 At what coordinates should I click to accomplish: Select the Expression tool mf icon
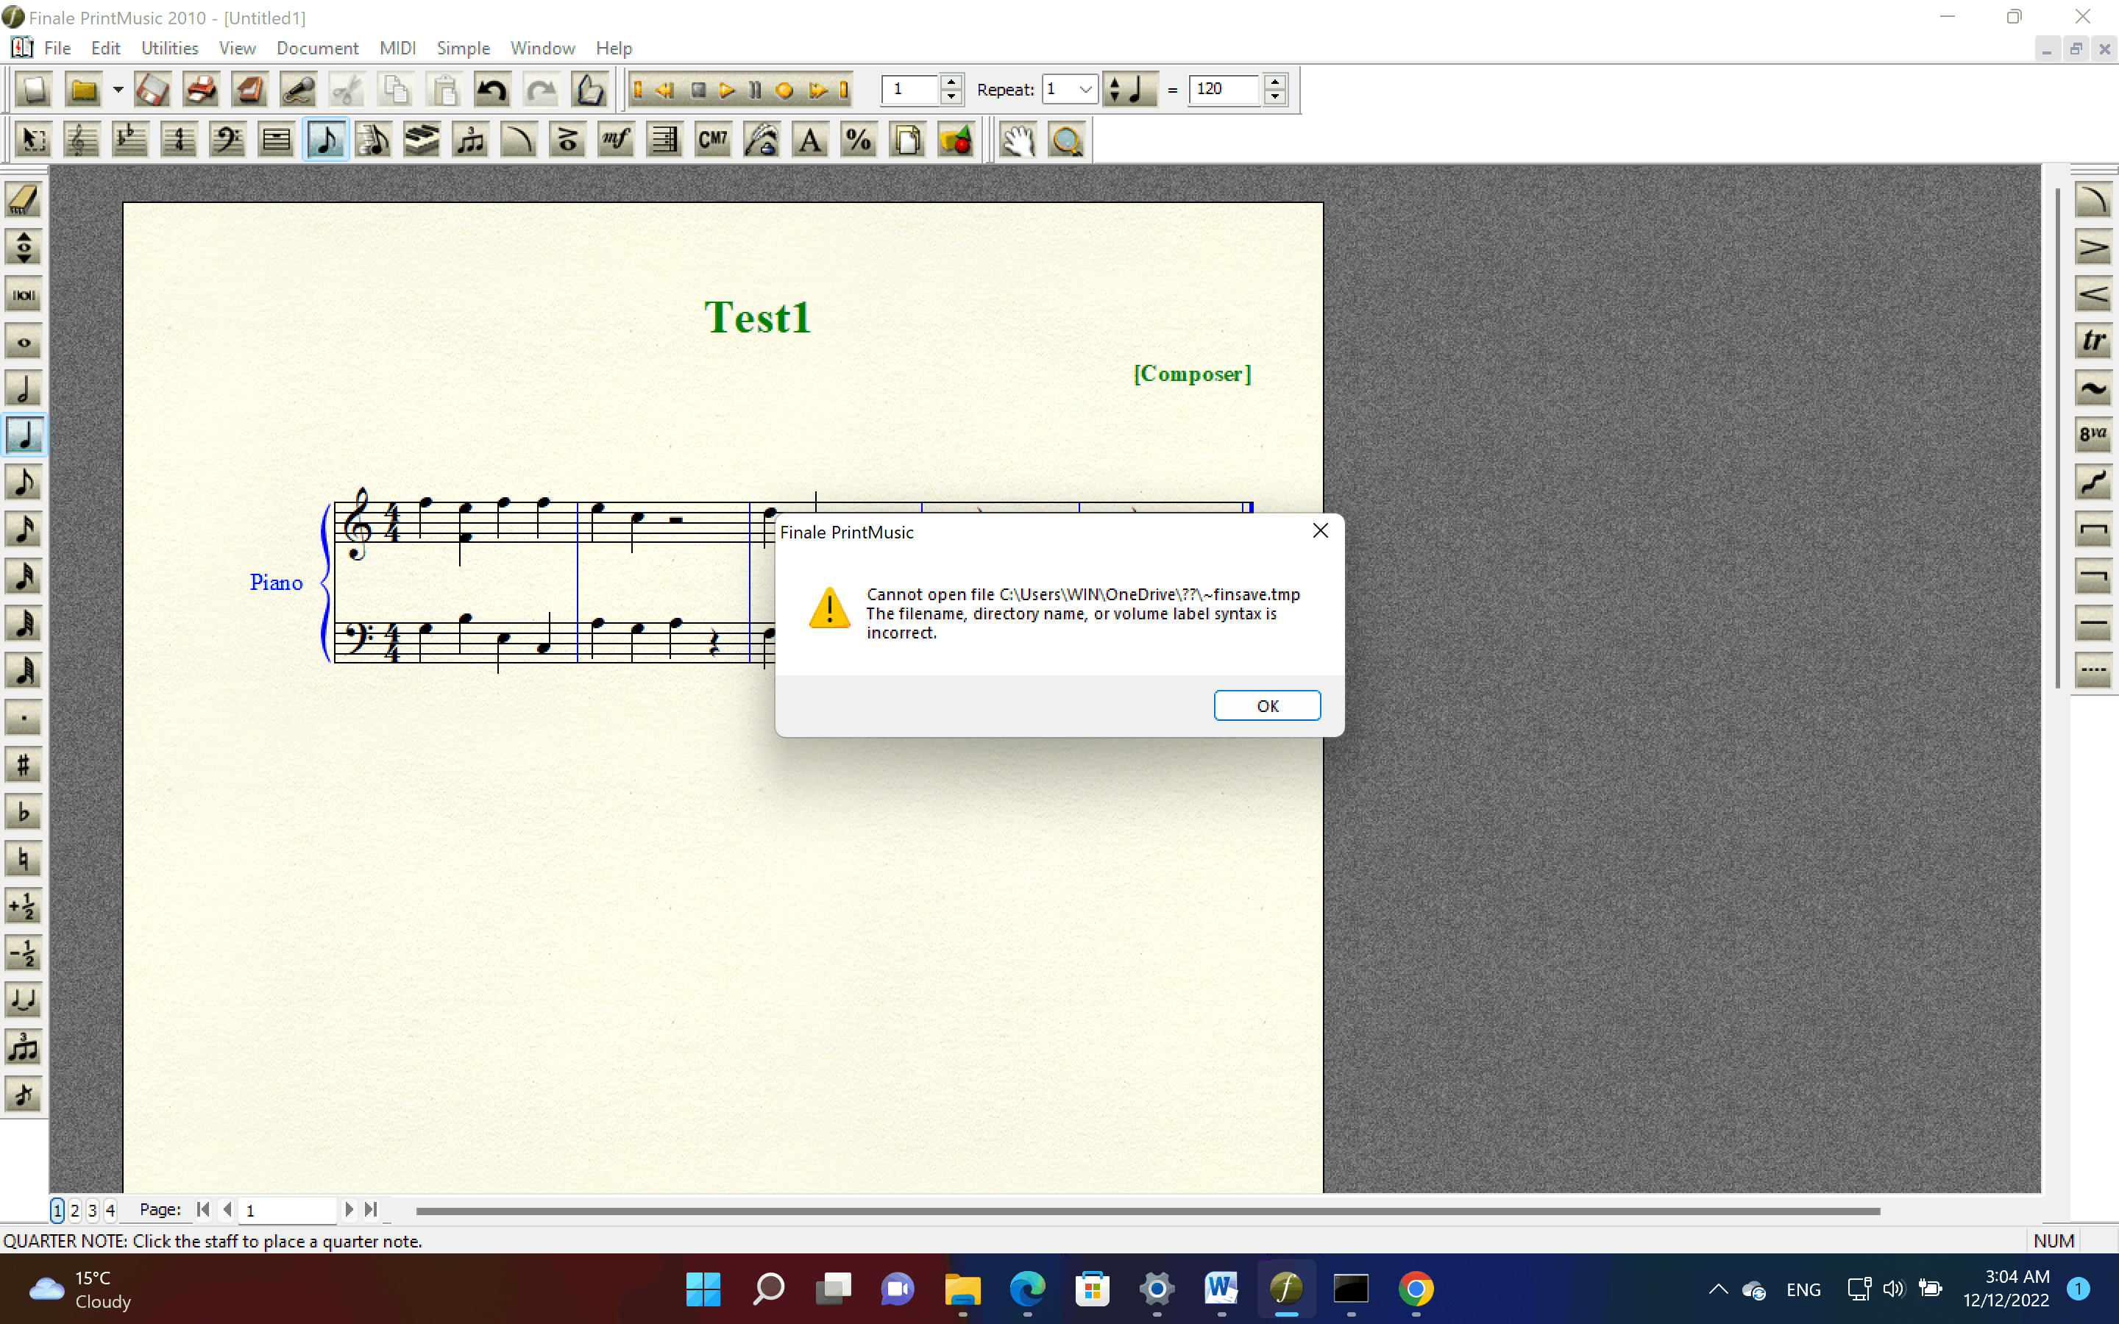click(616, 140)
